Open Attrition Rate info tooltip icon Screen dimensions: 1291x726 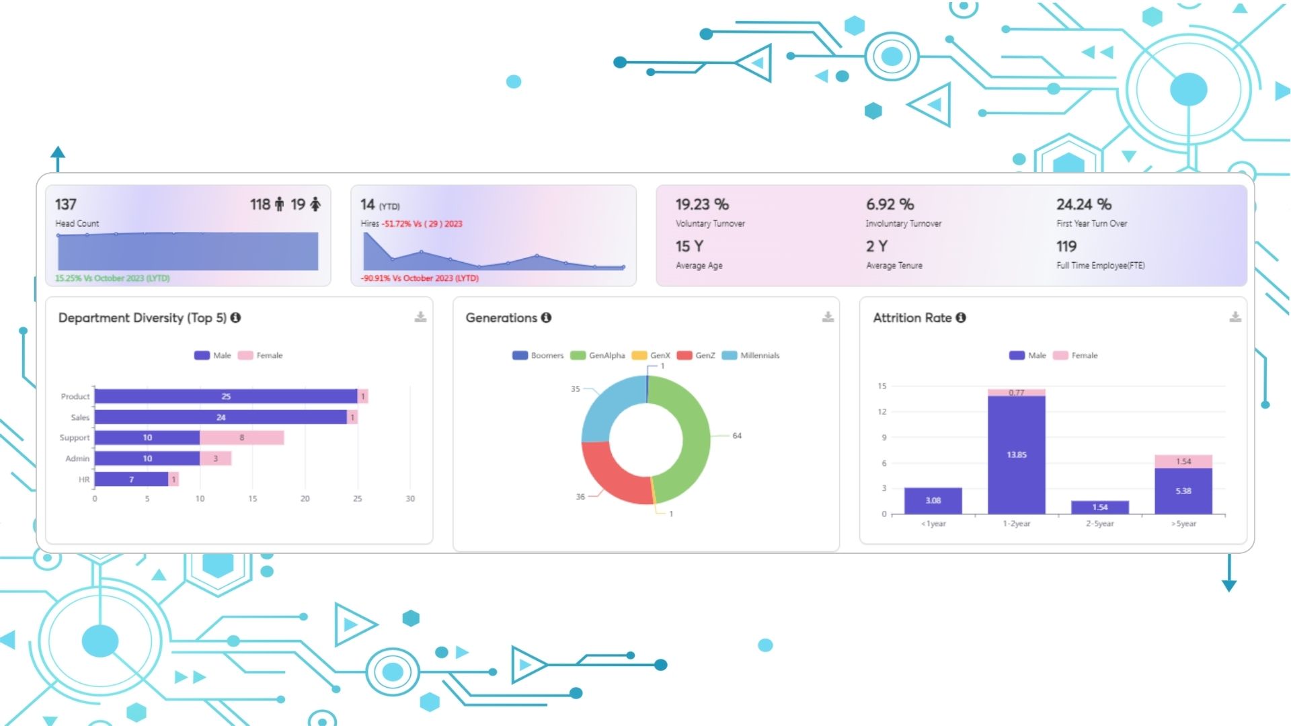(x=961, y=317)
